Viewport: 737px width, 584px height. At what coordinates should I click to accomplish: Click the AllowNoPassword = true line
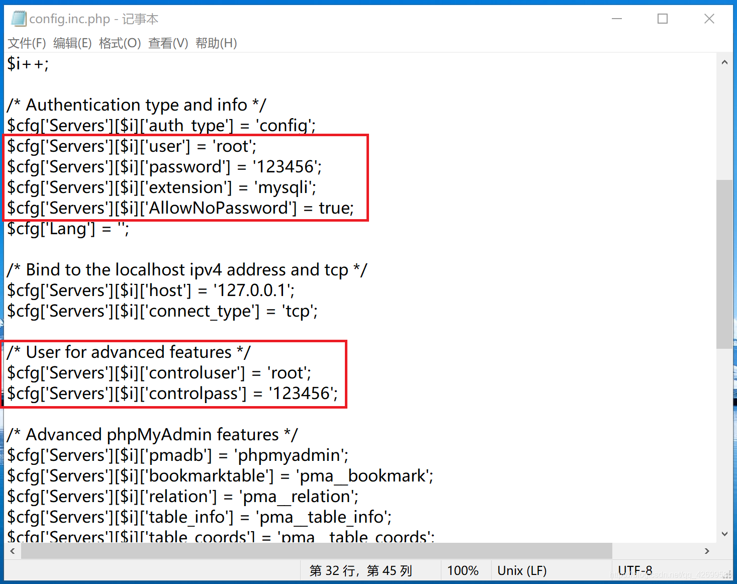click(x=180, y=208)
